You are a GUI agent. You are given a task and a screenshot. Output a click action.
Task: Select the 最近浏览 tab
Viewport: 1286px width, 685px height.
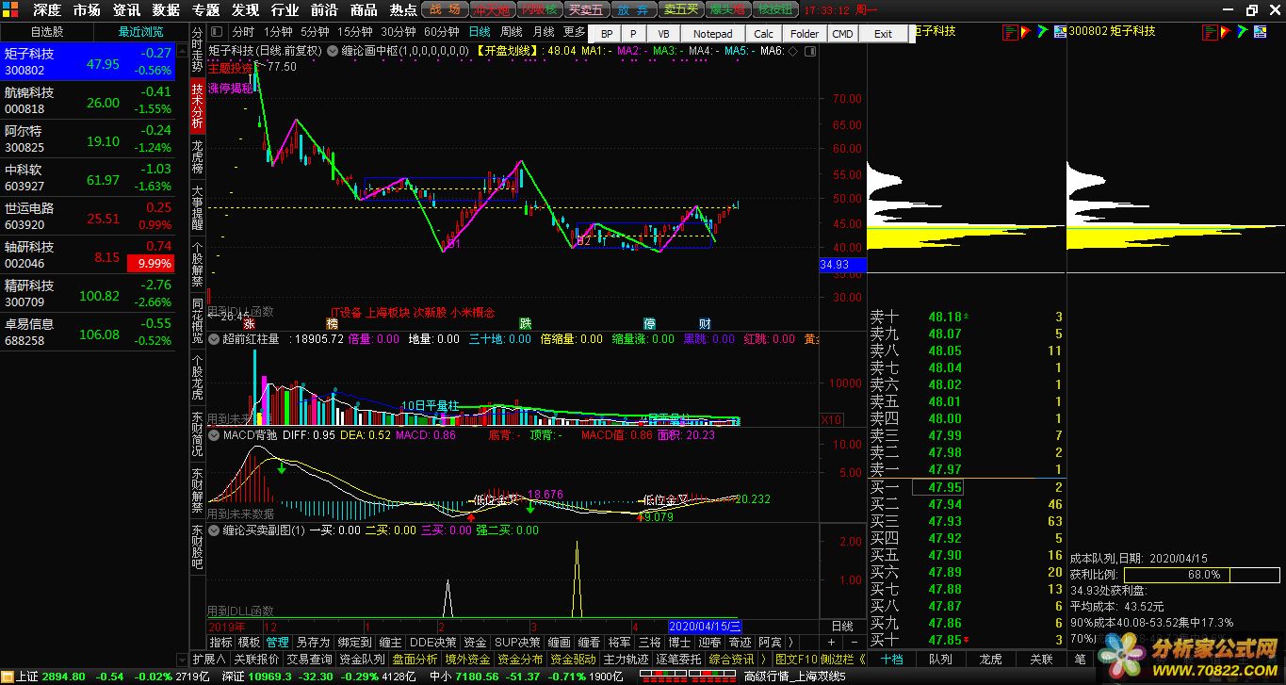point(140,31)
